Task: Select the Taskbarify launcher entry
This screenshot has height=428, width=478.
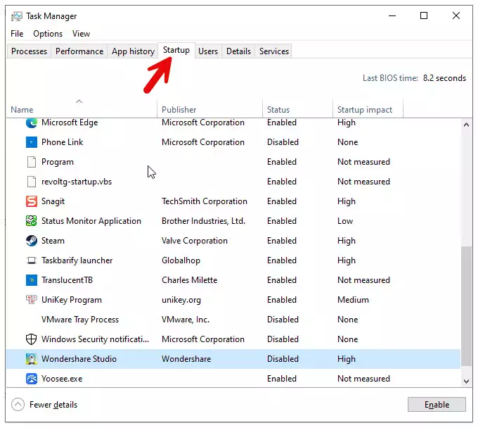Action: tap(77, 260)
